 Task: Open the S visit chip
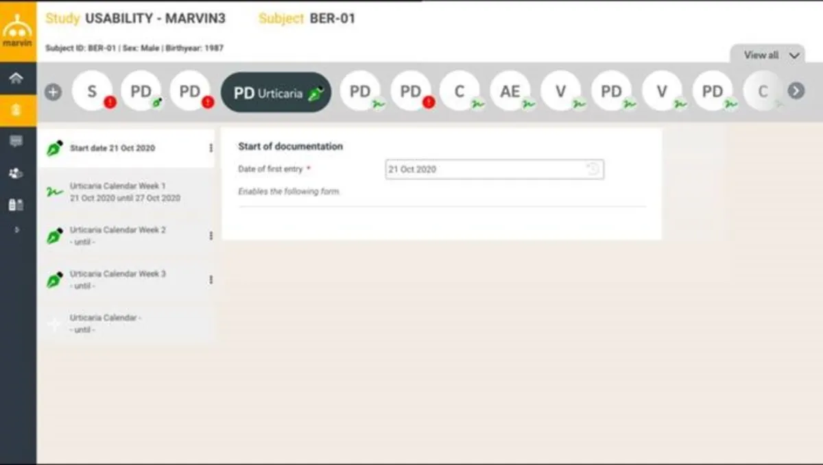92,91
